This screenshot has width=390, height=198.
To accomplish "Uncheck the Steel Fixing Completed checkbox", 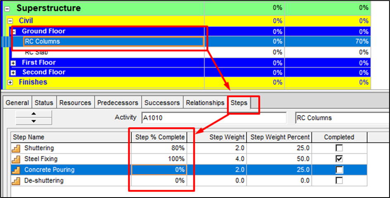I will point(339,159).
